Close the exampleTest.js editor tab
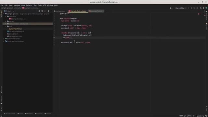The image size is (208, 117). pyautogui.click(x=103, y=11)
